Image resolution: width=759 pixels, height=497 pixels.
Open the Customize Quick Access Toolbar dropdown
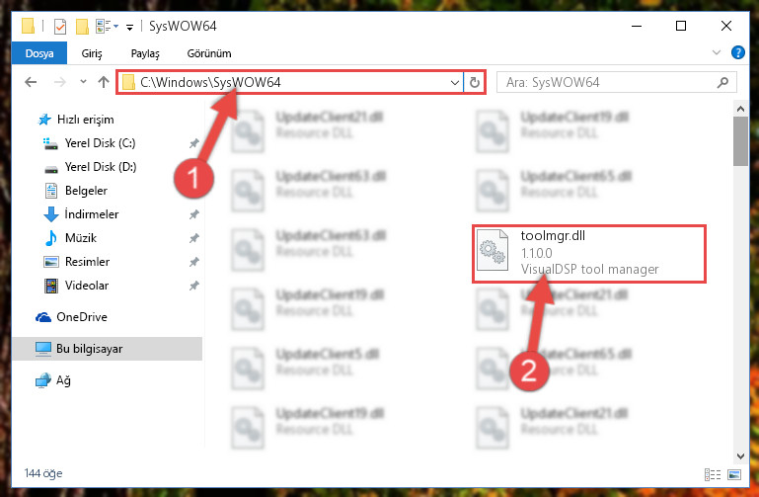[x=129, y=27]
